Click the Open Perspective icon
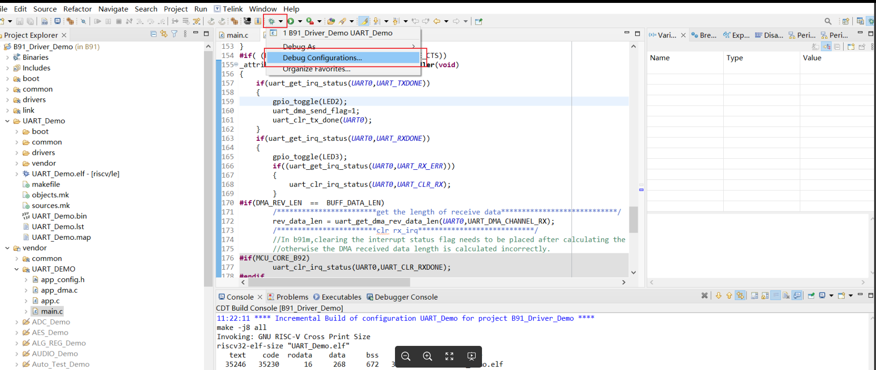The image size is (876, 370). [846, 21]
